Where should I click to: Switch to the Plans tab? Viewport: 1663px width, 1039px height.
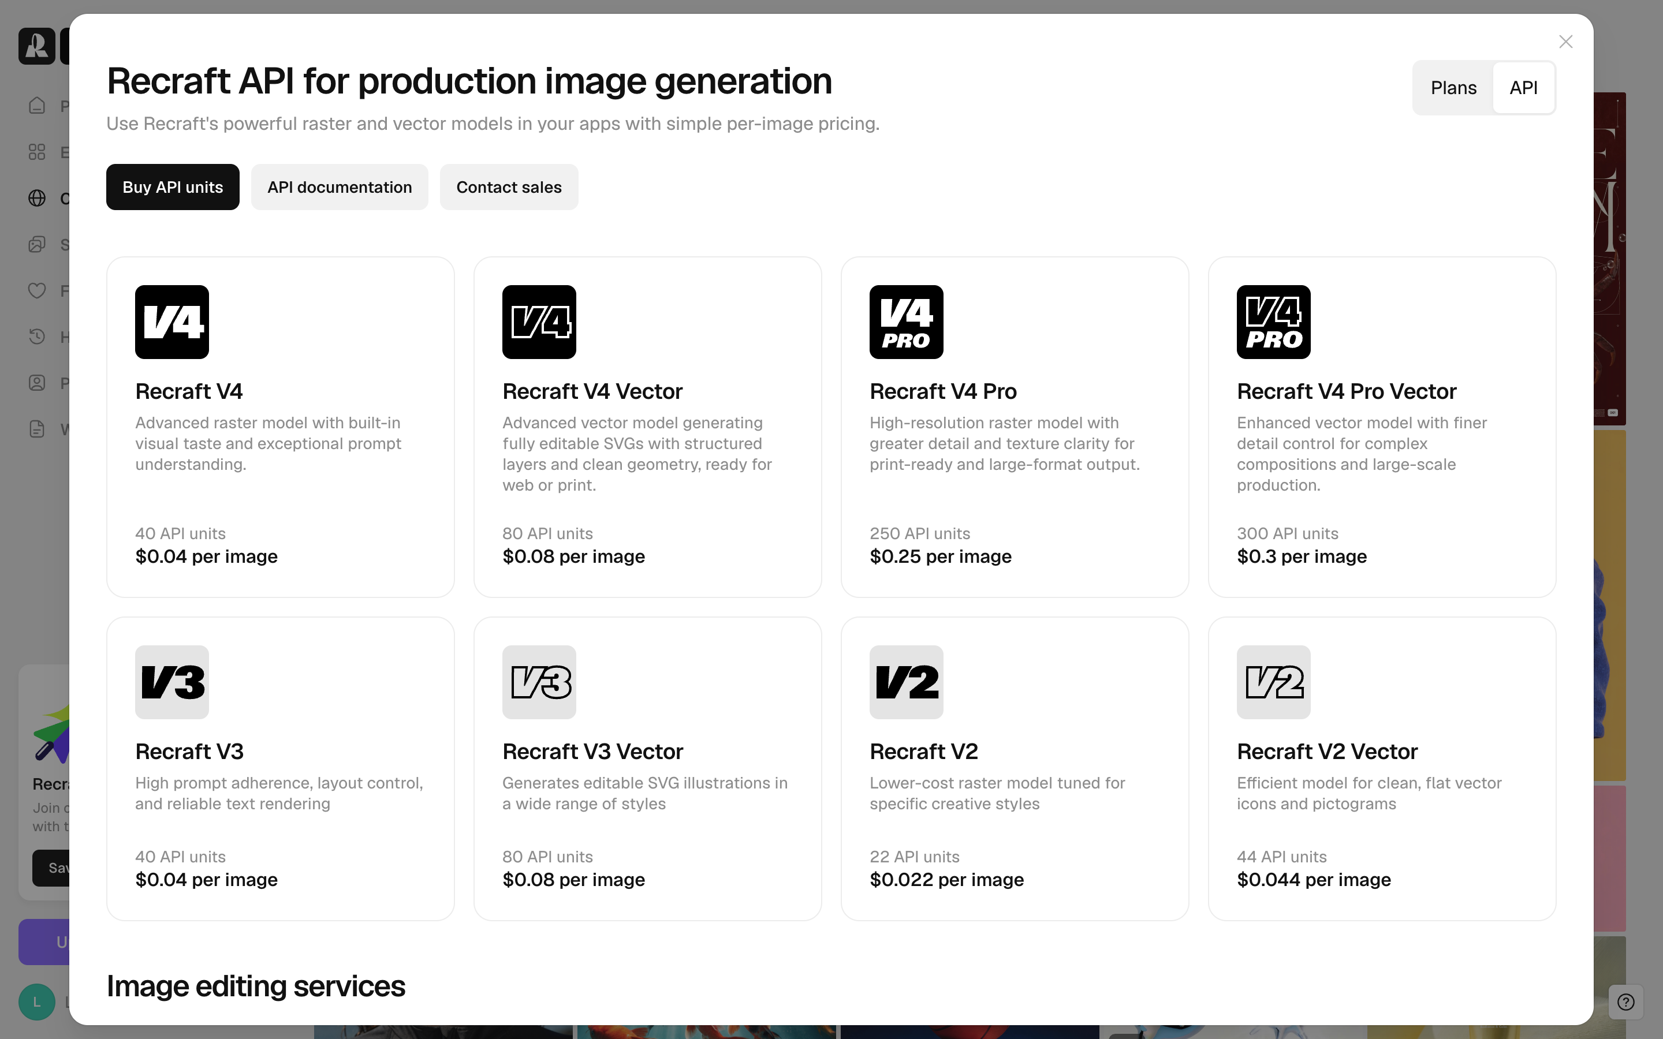coord(1453,88)
